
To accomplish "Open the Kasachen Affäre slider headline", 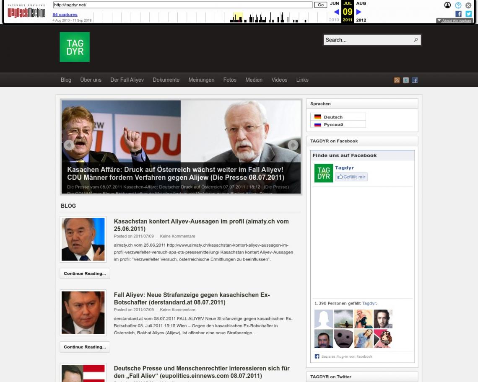I will 176,173.
